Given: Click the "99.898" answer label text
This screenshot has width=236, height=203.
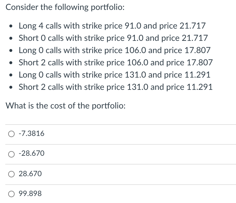Looking at the screenshot, I should pyautogui.click(x=30, y=193).
